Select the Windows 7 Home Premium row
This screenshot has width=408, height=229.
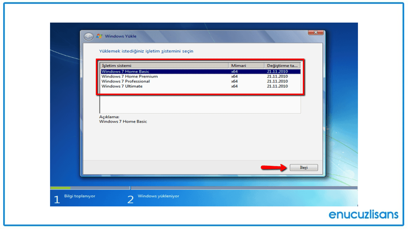click(x=200, y=76)
